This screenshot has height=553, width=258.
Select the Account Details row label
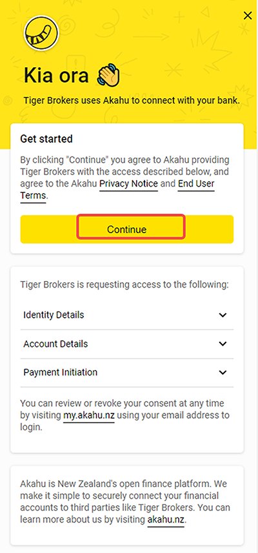coord(55,344)
